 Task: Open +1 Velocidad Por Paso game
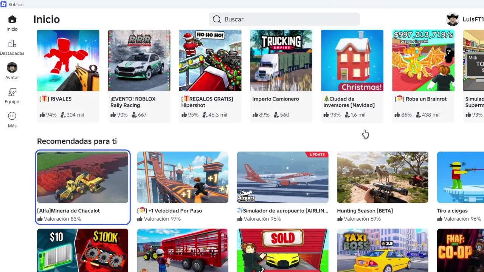(183, 187)
